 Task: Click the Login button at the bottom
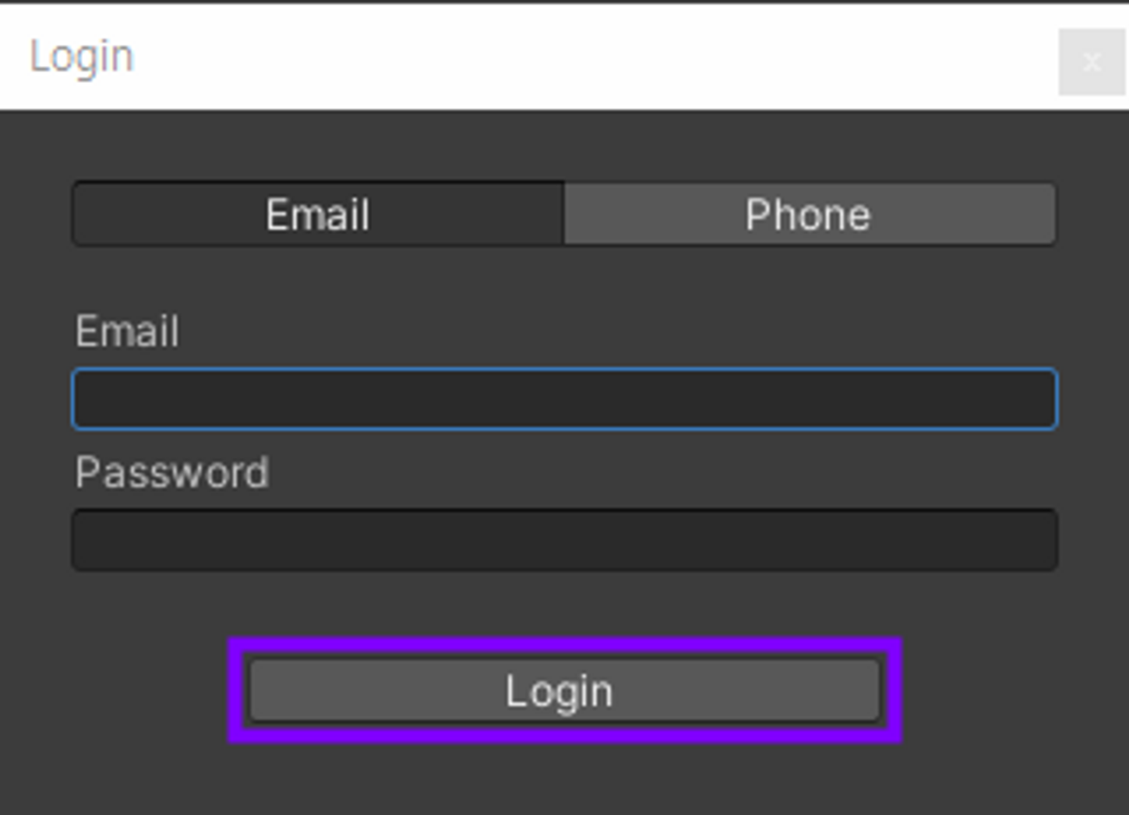click(x=564, y=690)
